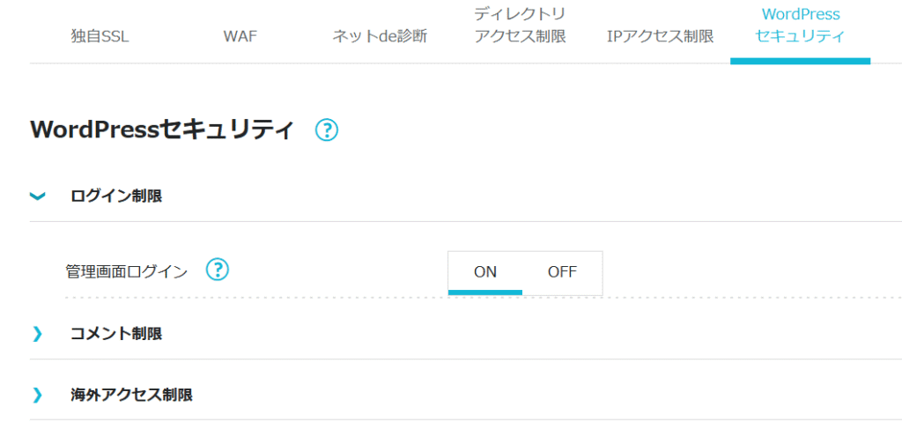Go to the ネットde診断 tab
902x437 pixels.
click(379, 37)
